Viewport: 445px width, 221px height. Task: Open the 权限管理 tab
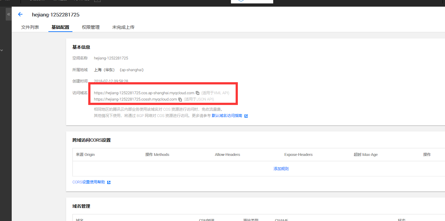click(x=91, y=27)
